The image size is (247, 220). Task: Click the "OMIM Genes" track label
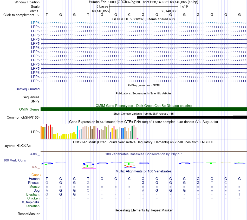(x=29, y=109)
